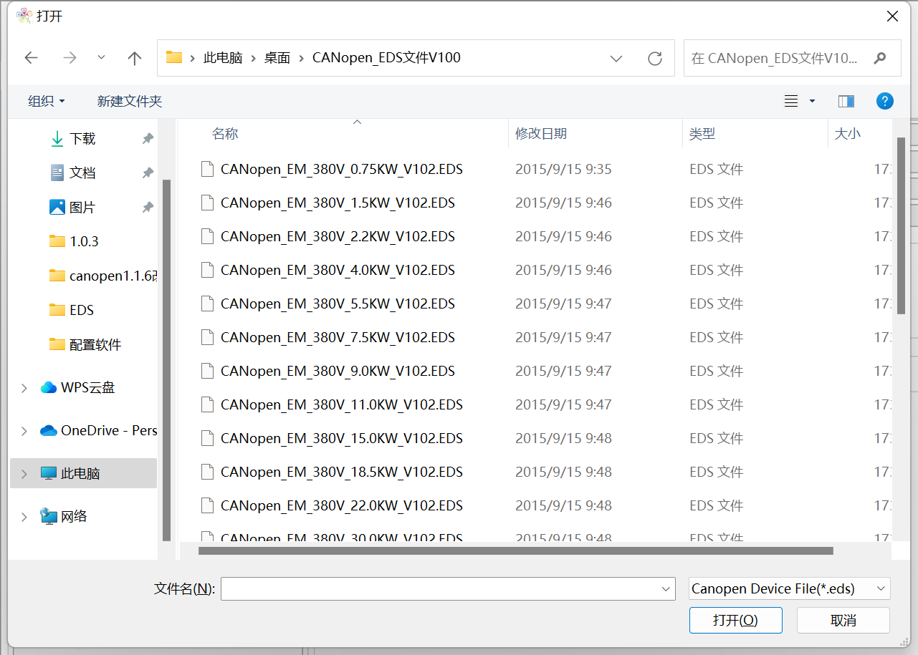Sort by the 大小 column header
918x655 pixels.
848,133
